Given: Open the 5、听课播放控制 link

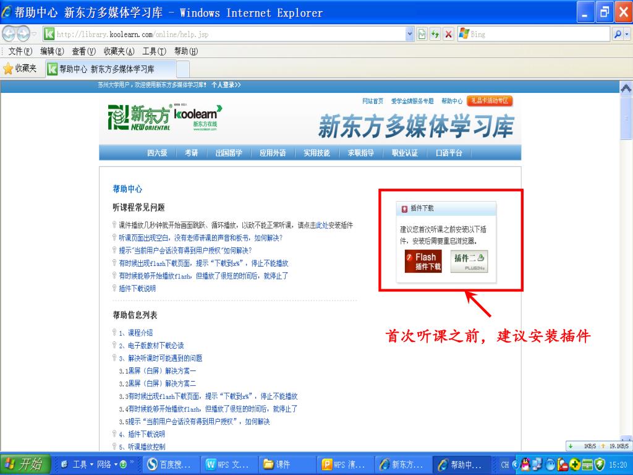Looking at the screenshot, I should [142, 447].
